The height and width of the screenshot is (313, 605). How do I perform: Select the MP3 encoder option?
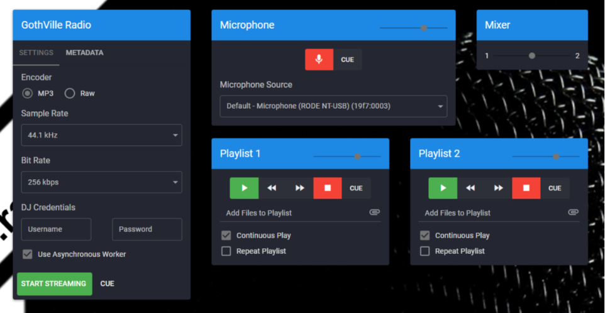pyautogui.click(x=28, y=93)
